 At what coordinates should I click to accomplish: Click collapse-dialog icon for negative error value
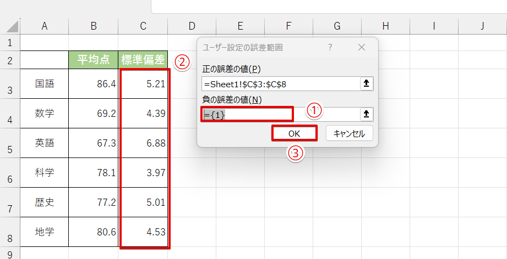[366, 114]
